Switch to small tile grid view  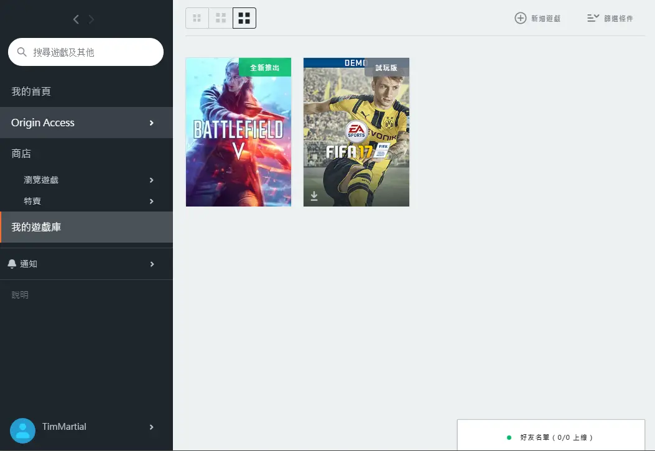pyautogui.click(x=197, y=18)
